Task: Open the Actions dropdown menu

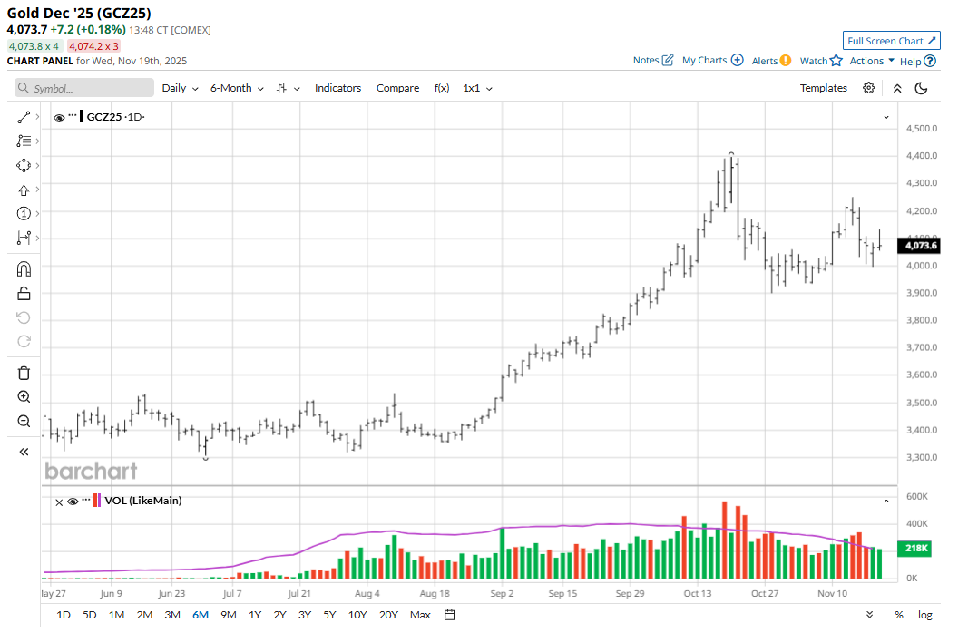Action: click(872, 61)
